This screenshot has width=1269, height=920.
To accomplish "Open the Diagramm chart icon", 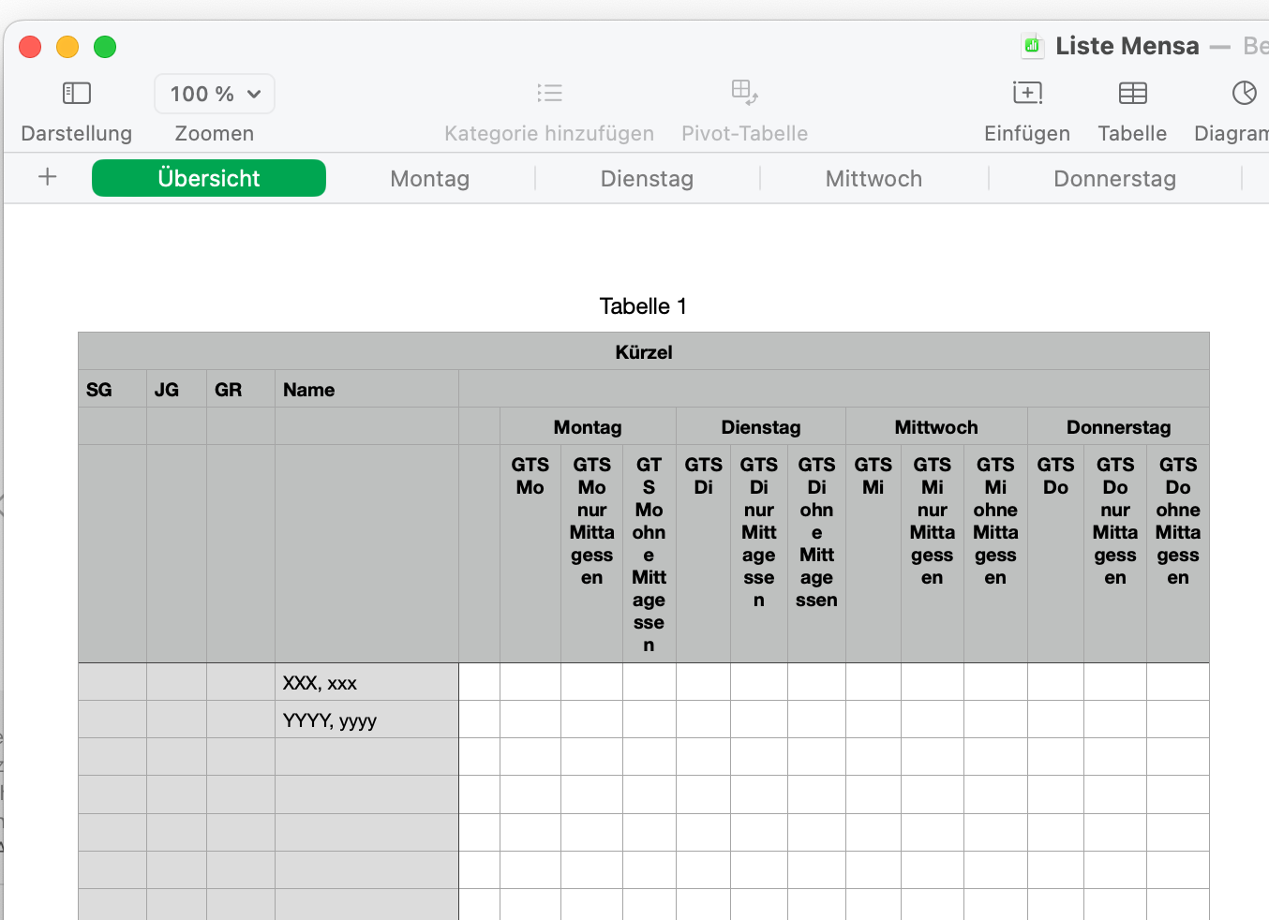I will [x=1244, y=93].
